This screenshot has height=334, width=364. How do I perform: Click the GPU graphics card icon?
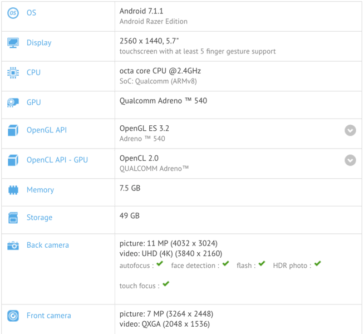(x=13, y=102)
